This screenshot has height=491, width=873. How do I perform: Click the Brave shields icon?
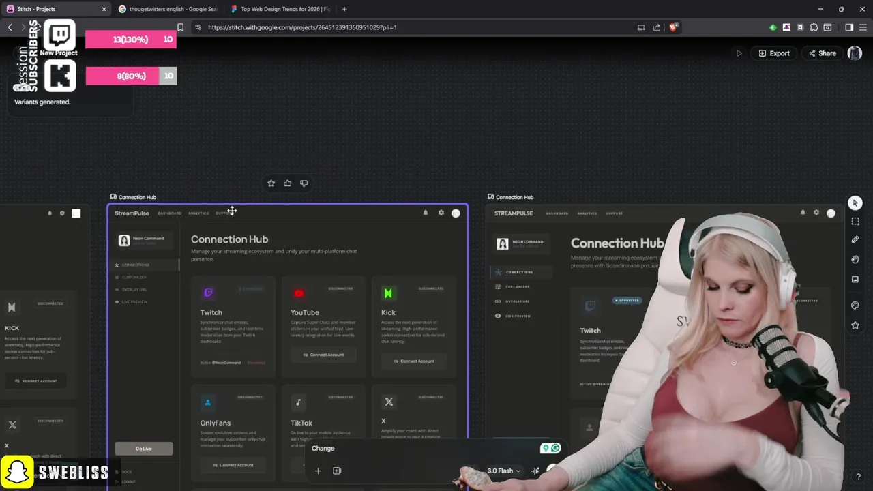673,27
